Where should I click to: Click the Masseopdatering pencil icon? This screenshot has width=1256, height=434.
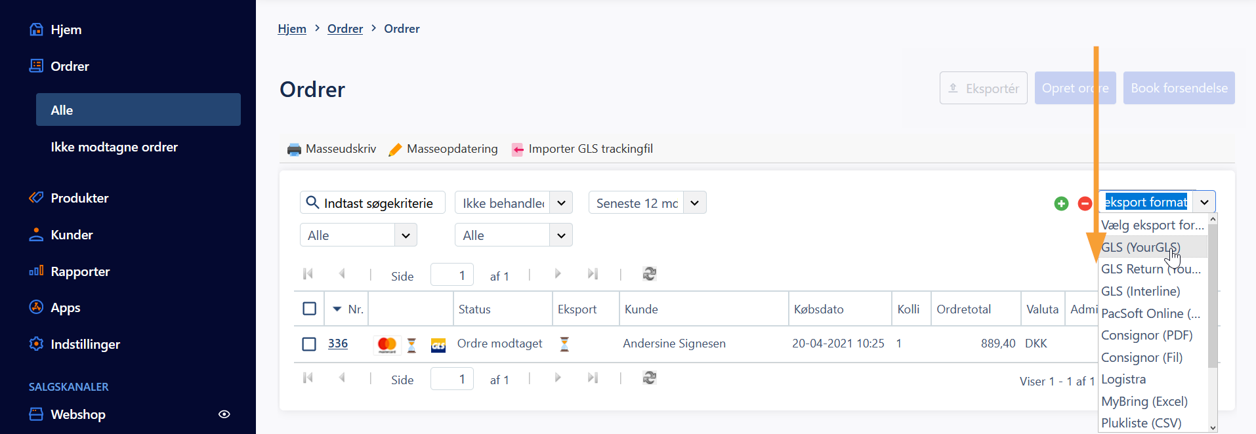(395, 149)
